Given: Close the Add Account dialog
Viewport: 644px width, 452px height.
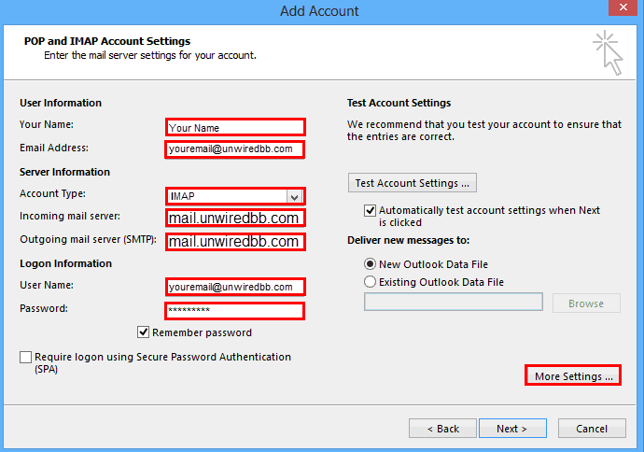Looking at the screenshot, I should pos(623,7).
